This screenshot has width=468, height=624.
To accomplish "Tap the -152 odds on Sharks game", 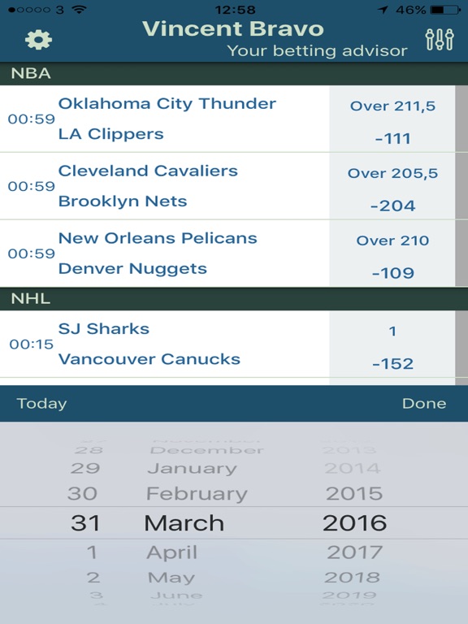I will tap(392, 364).
